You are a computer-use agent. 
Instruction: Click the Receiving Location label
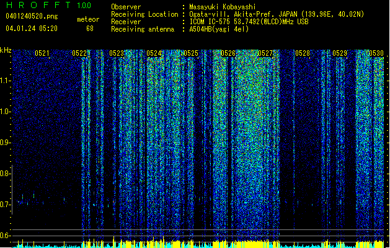pos(144,14)
